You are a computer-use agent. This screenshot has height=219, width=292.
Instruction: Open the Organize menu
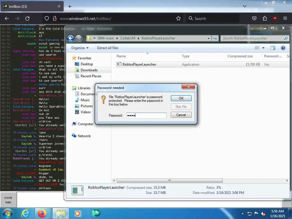coord(80,48)
